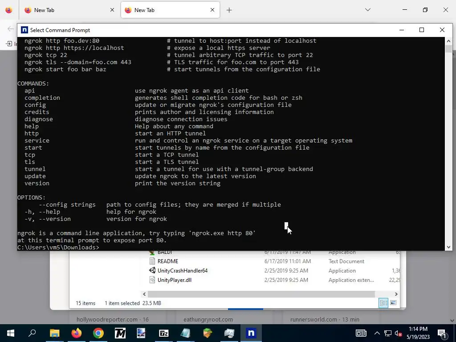Image resolution: width=456 pixels, height=342 pixels.
Task: Open the 7-Zip taskbar icon
Action: (164, 333)
